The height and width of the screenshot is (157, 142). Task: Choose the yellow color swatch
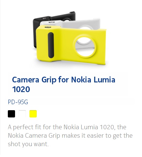[x=33, y=114]
